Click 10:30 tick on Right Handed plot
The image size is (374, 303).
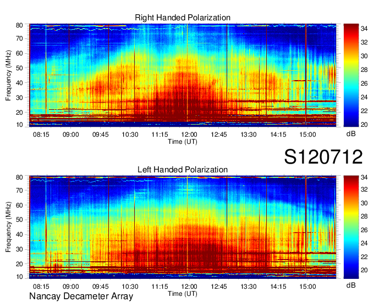pos(130,134)
